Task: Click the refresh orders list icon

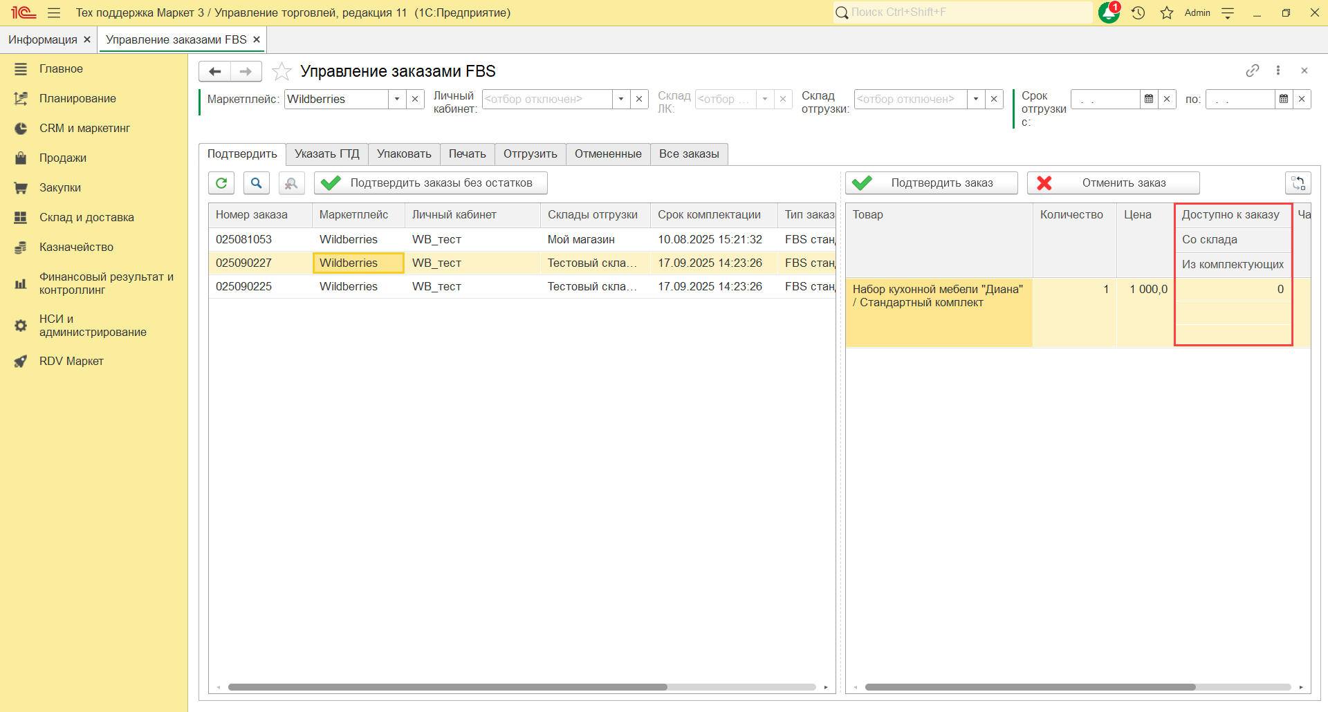Action: pos(221,183)
